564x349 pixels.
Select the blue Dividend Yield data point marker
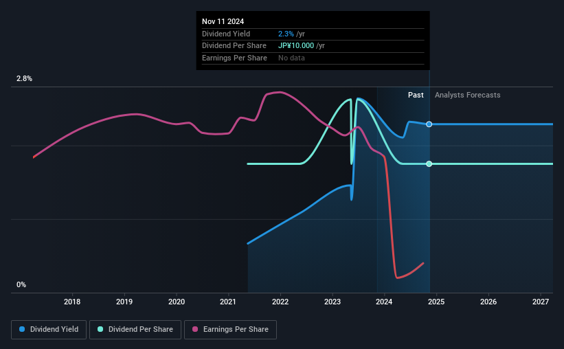[x=429, y=124]
